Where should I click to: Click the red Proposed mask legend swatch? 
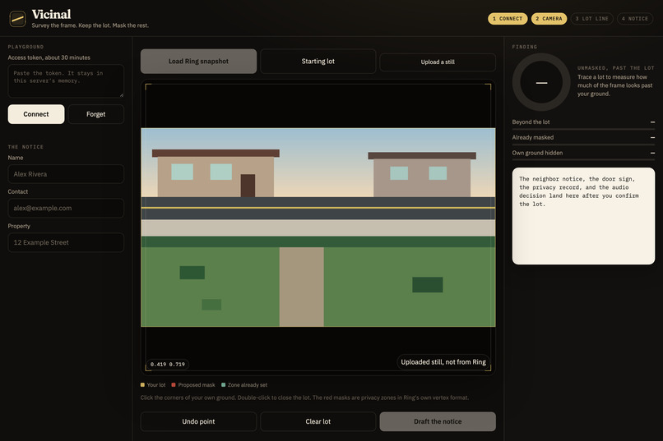click(x=174, y=385)
